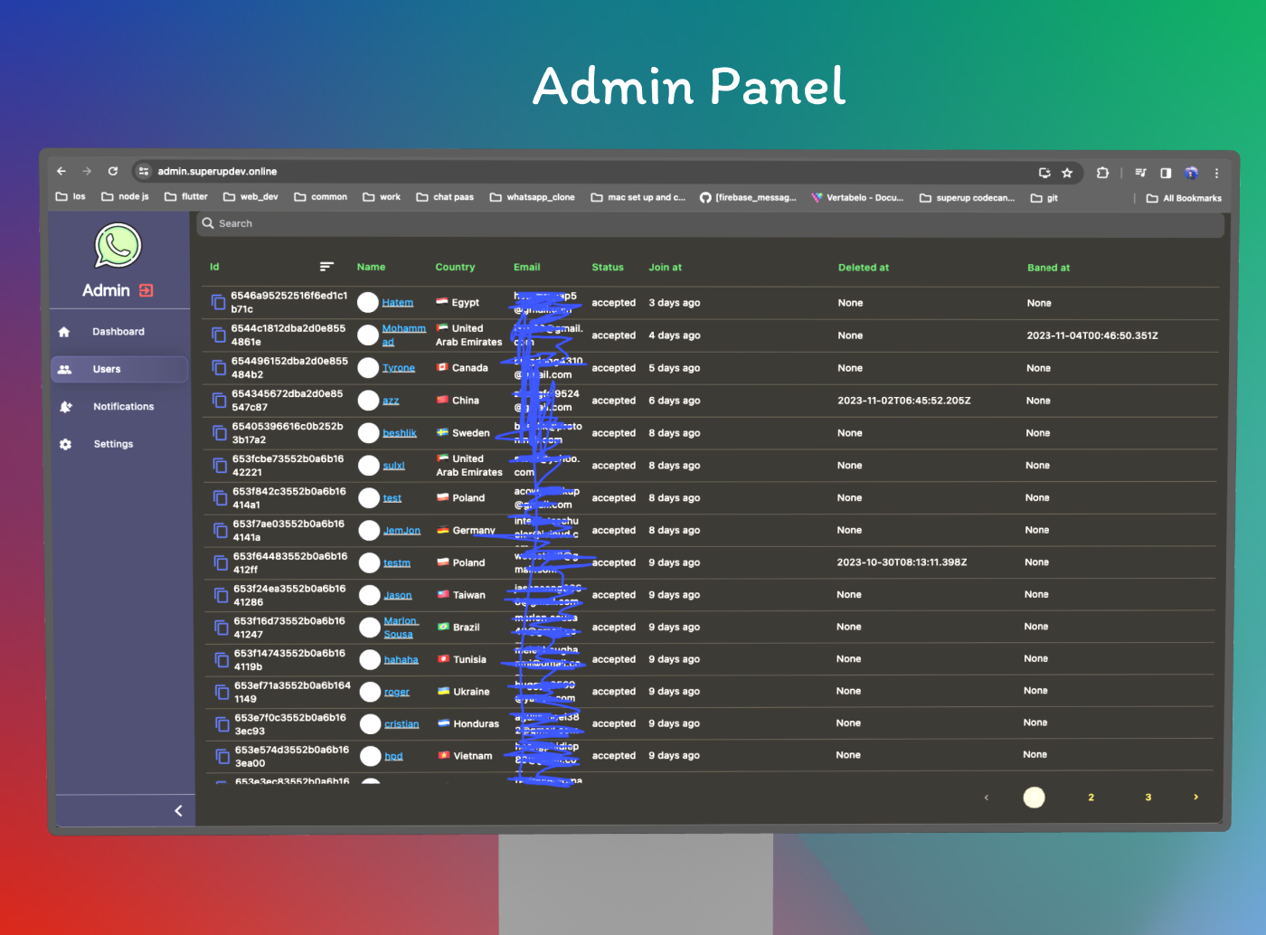Sort by the Join at column header

pyautogui.click(x=665, y=267)
